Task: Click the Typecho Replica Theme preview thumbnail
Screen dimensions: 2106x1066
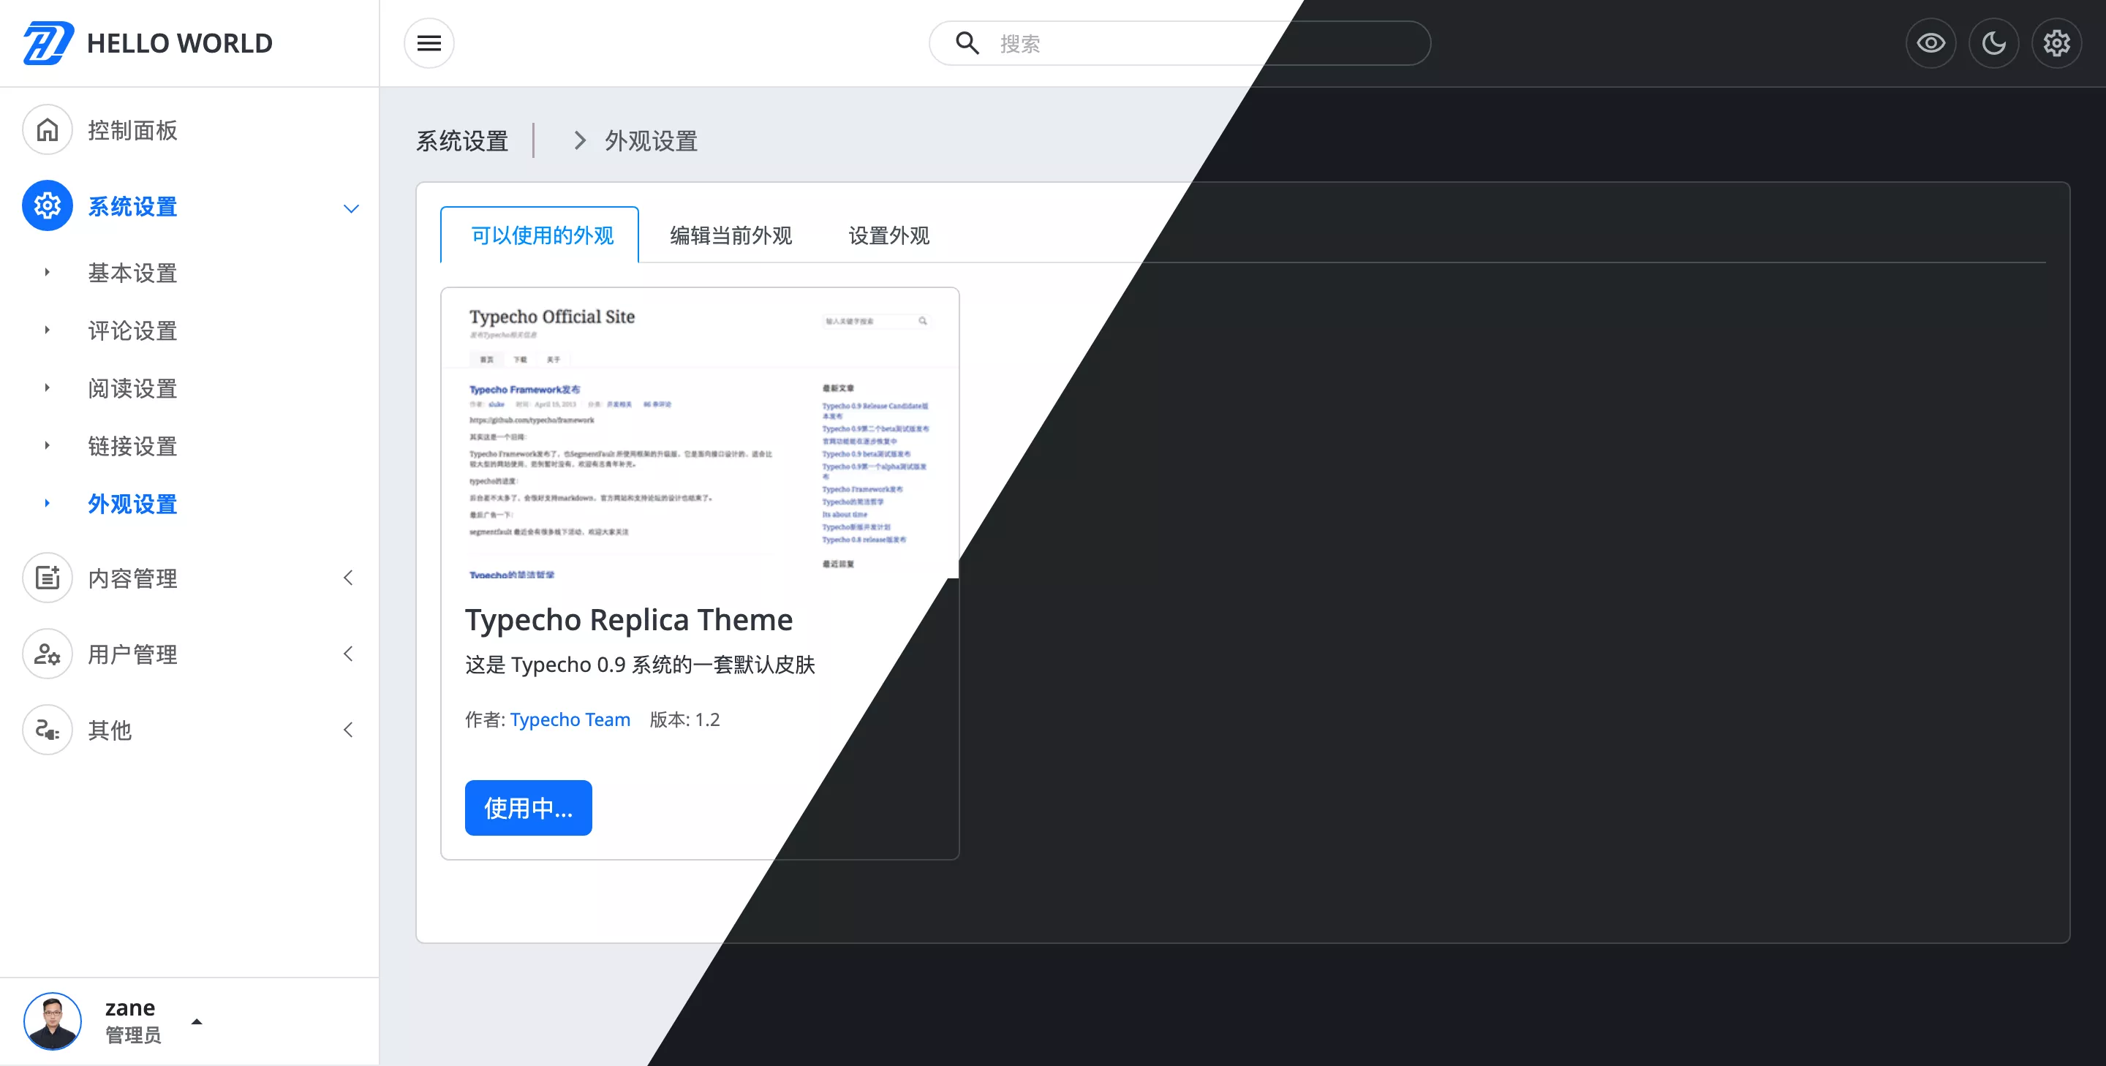Action: click(700, 434)
